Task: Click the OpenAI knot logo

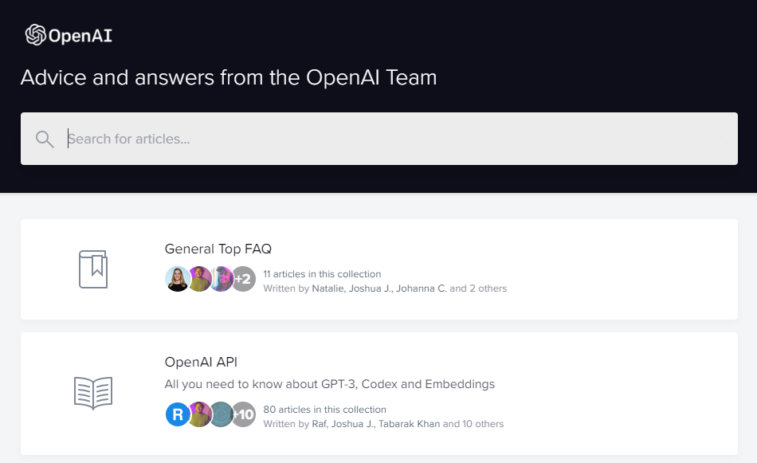Action: 36,35
